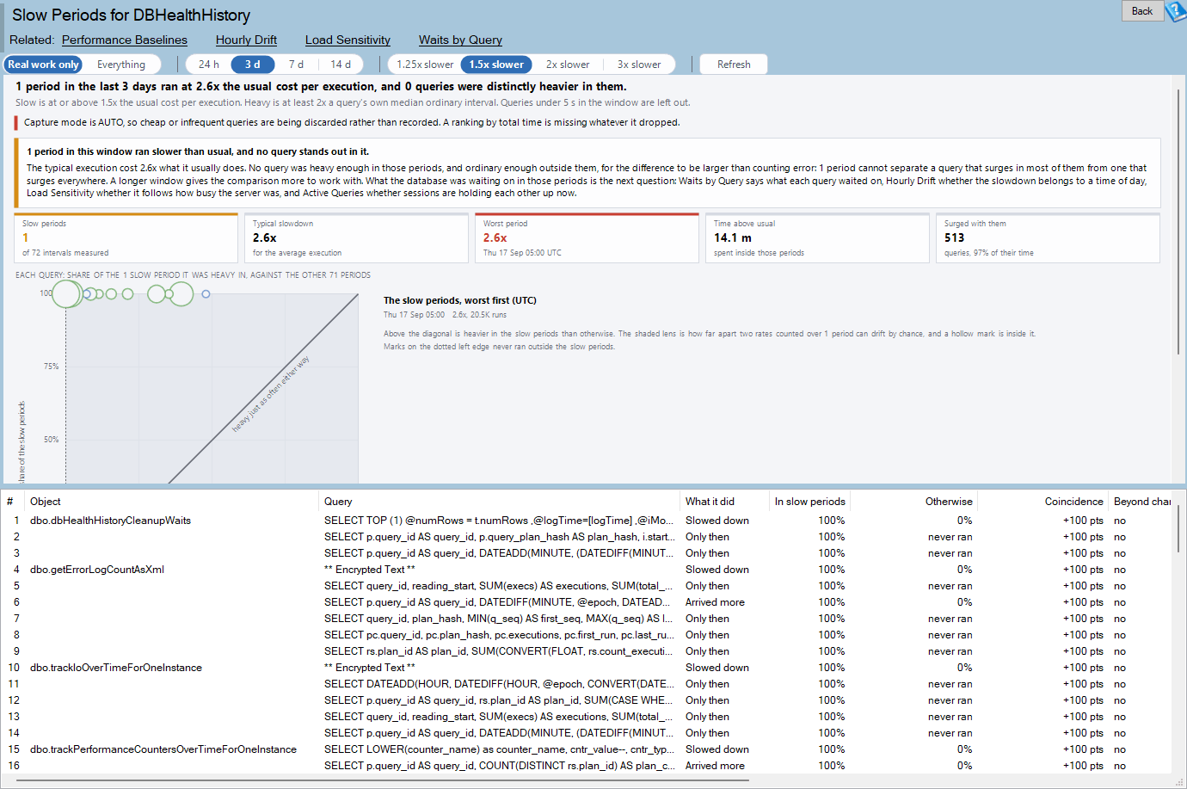
Task: Select row dbo.trackPerformanceCountersOverTimeForOneInstance
Action: coord(585,749)
